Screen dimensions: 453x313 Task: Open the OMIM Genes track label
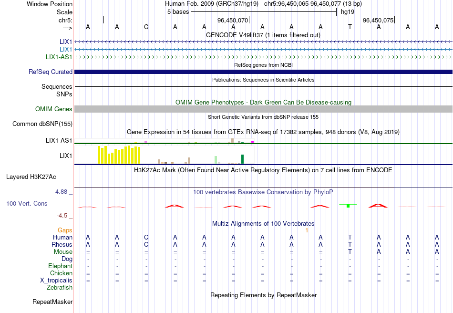coord(53,109)
